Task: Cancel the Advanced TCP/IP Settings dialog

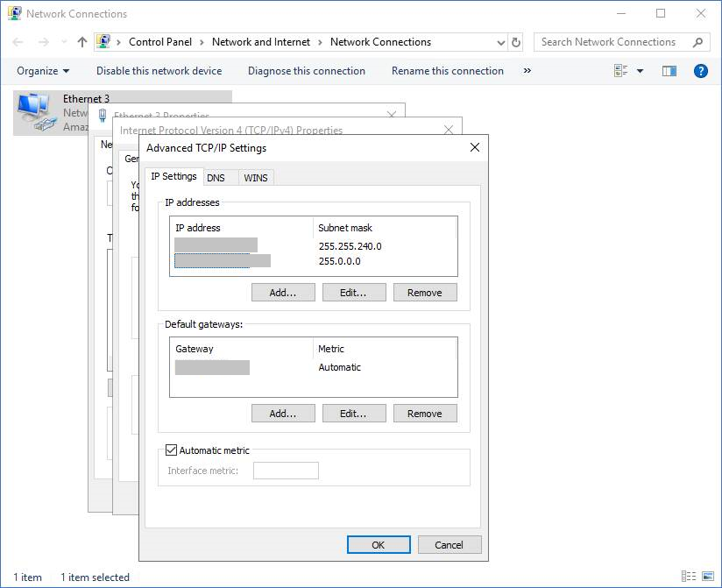Action: (449, 545)
